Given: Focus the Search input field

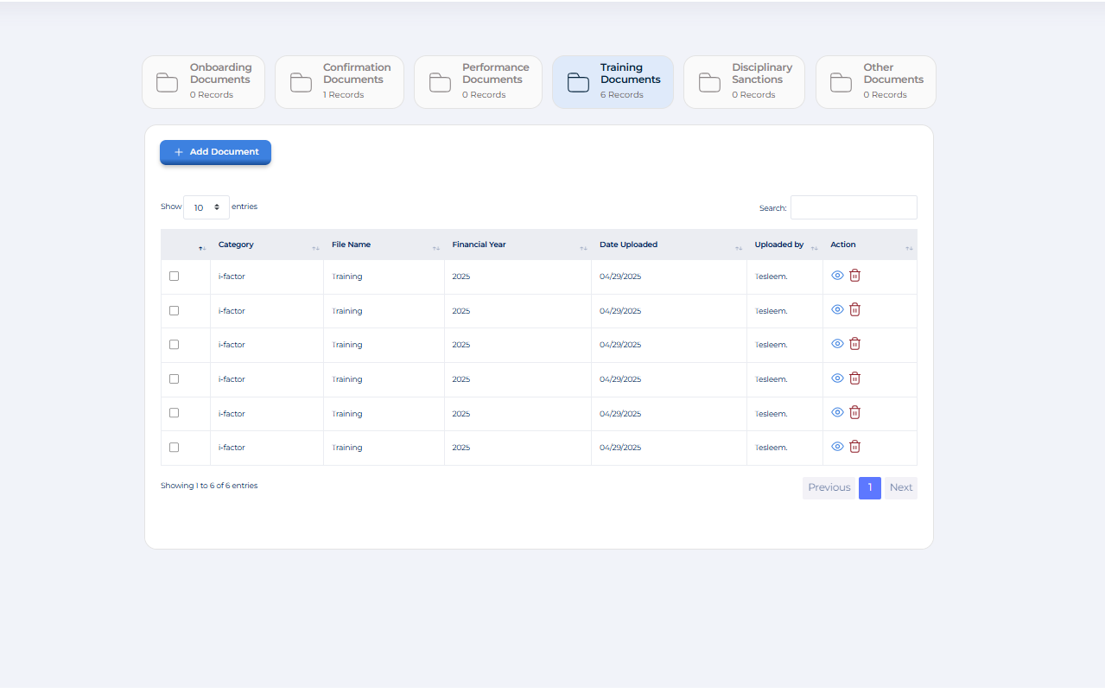Looking at the screenshot, I should (853, 207).
